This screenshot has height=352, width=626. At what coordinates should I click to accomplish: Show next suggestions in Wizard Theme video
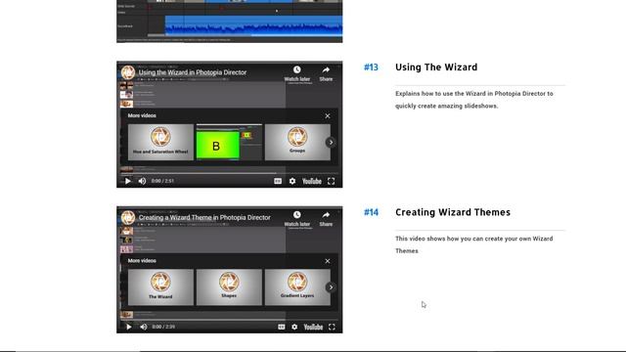tap(331, 287)
